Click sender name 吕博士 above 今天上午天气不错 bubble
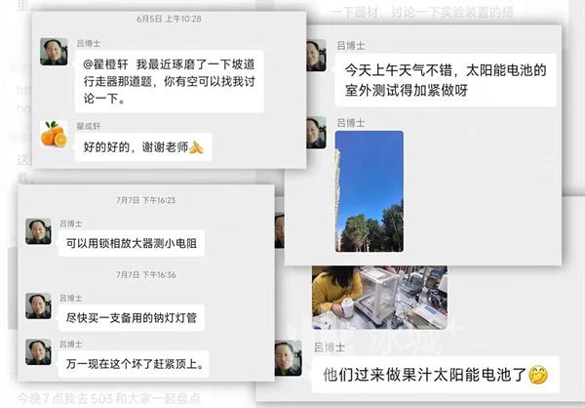The height and width of the screenshot is (408, 585). tap(350, 46)
